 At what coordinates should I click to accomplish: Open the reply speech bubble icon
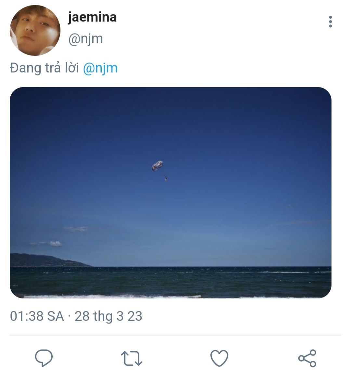[44, 358]
